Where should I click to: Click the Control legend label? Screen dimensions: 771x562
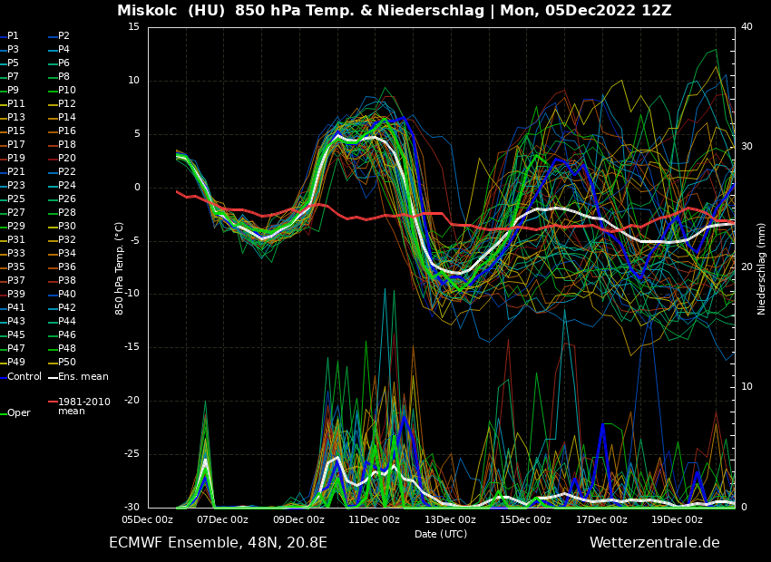pyautogui.click(x=24, y=376)
